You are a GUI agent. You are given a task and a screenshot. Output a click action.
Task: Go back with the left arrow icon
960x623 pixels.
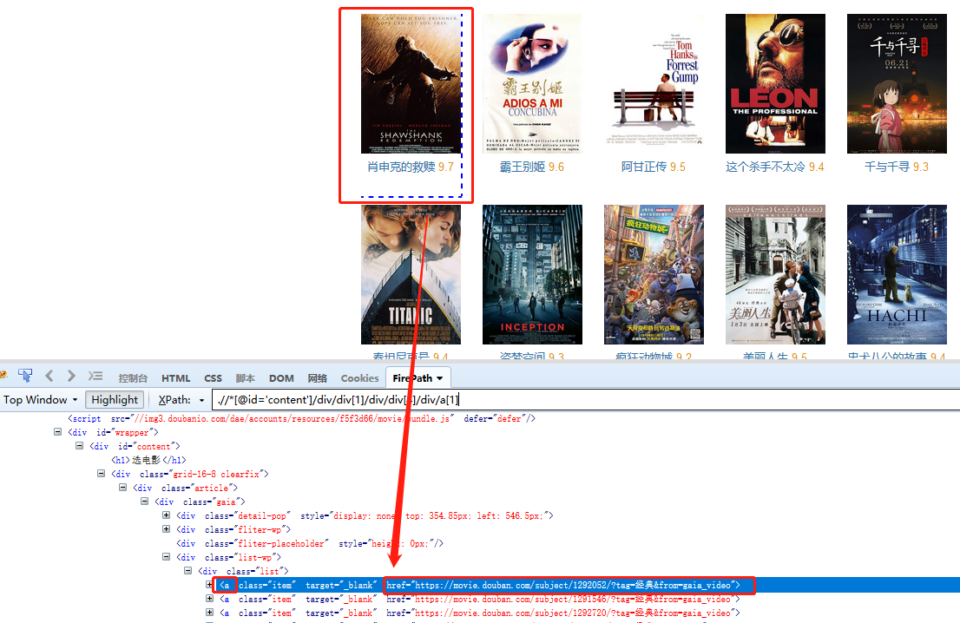[49, 376]
